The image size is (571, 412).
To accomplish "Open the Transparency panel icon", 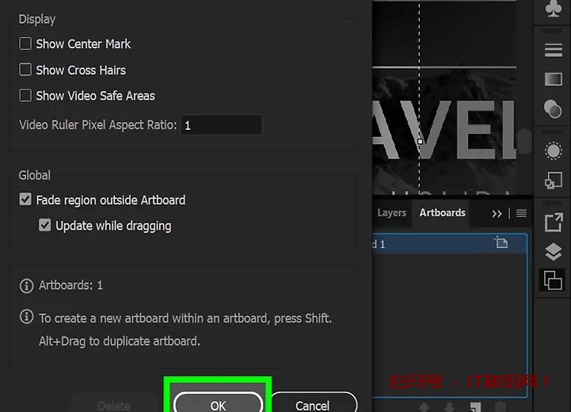I will point(553,109).
